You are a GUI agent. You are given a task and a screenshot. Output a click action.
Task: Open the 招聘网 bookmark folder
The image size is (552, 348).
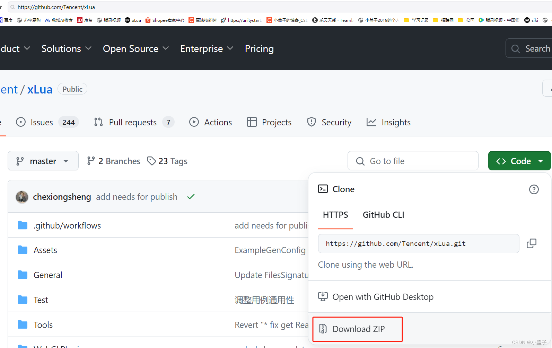click(x=443, y=20)
